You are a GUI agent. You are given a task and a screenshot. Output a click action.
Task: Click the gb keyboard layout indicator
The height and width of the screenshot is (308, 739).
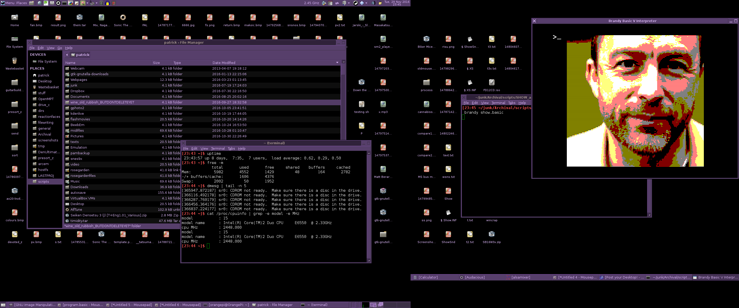pyautogui.click(x=337, y=3)
